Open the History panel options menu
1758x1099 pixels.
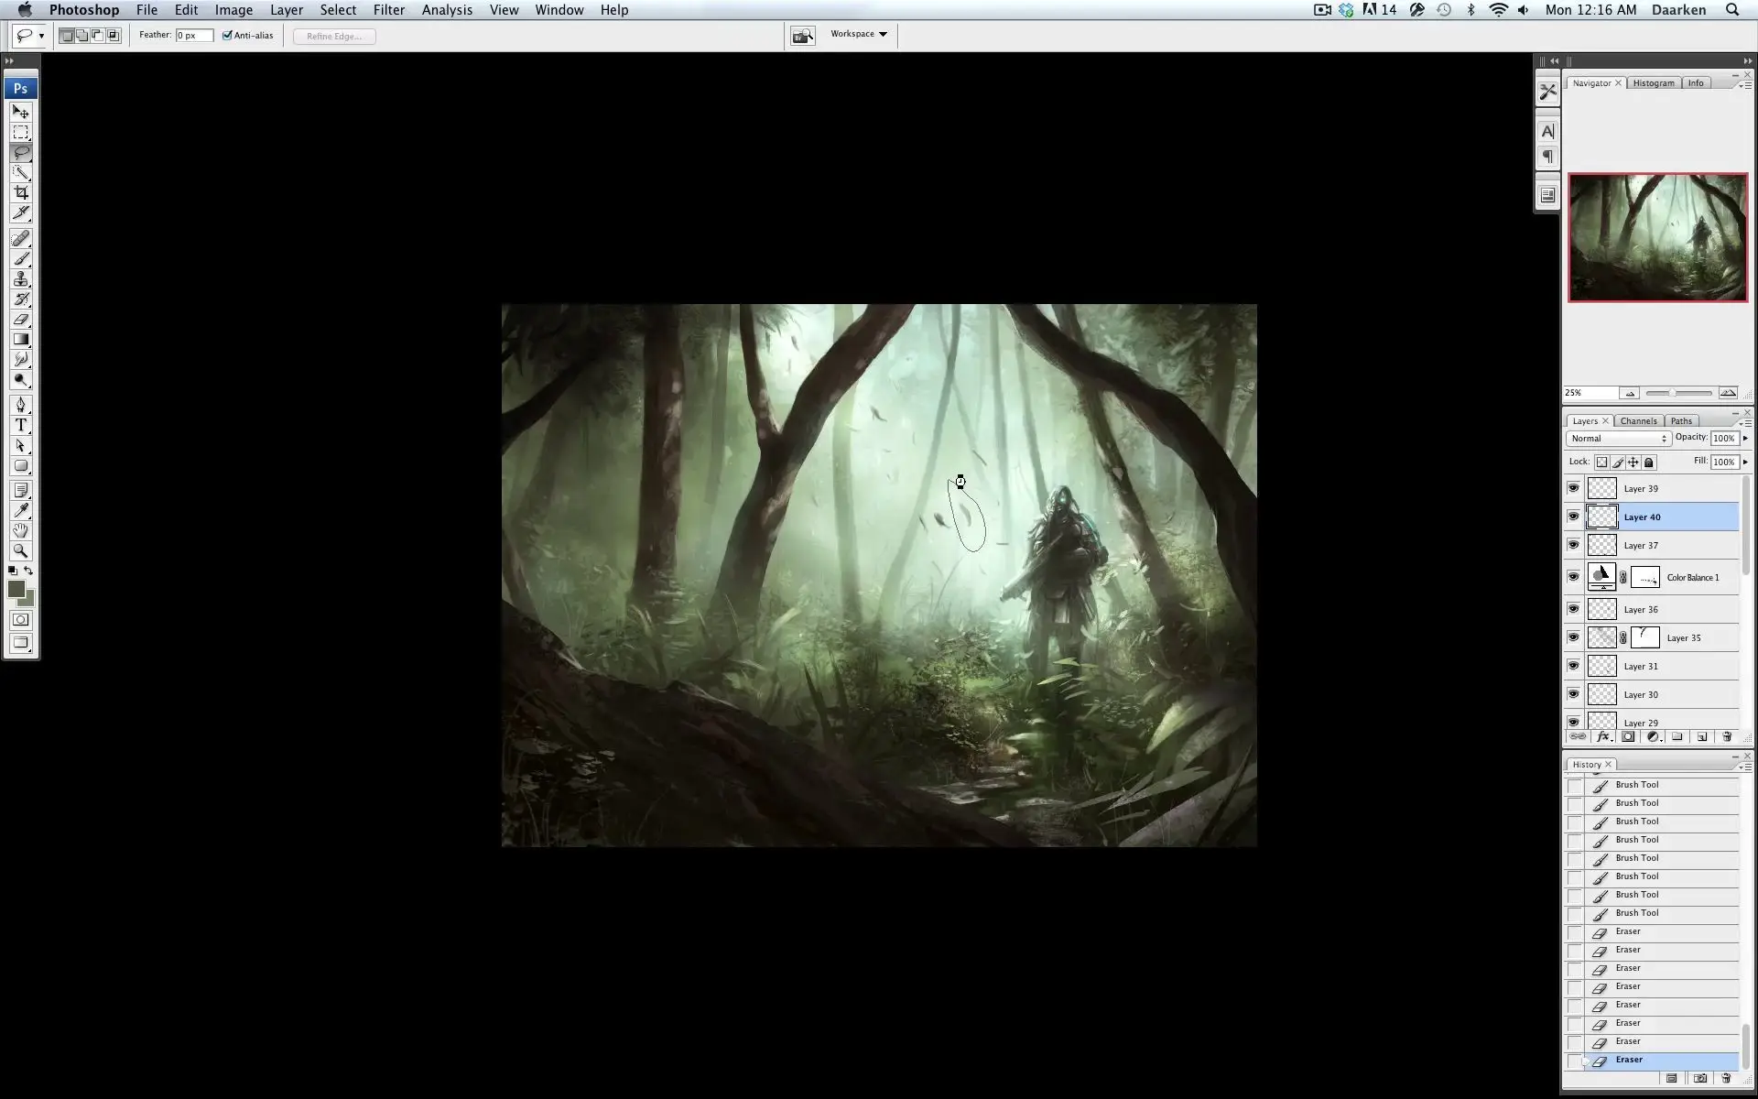coord(1745,767)
